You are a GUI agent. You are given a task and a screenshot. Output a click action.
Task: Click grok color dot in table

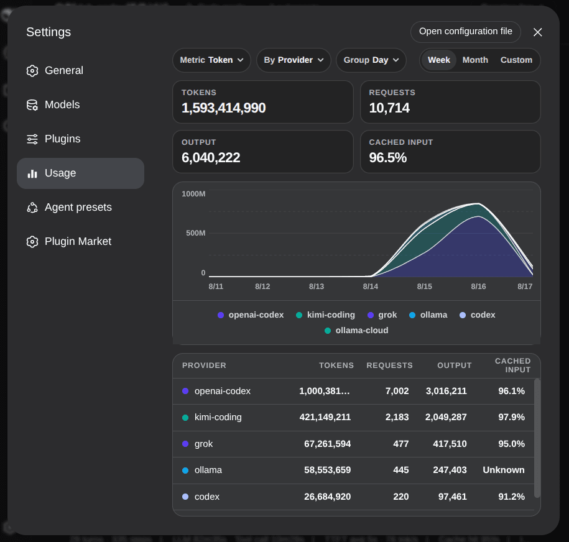tap(185, 444)
